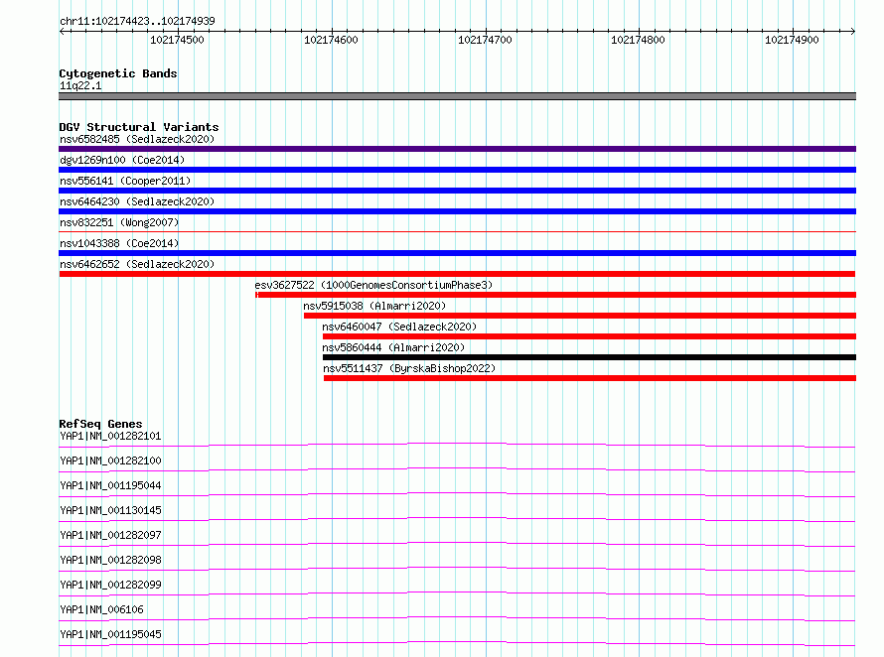
Task: Select transcript YAP1|NM_001130145
Action: point(110,510)
